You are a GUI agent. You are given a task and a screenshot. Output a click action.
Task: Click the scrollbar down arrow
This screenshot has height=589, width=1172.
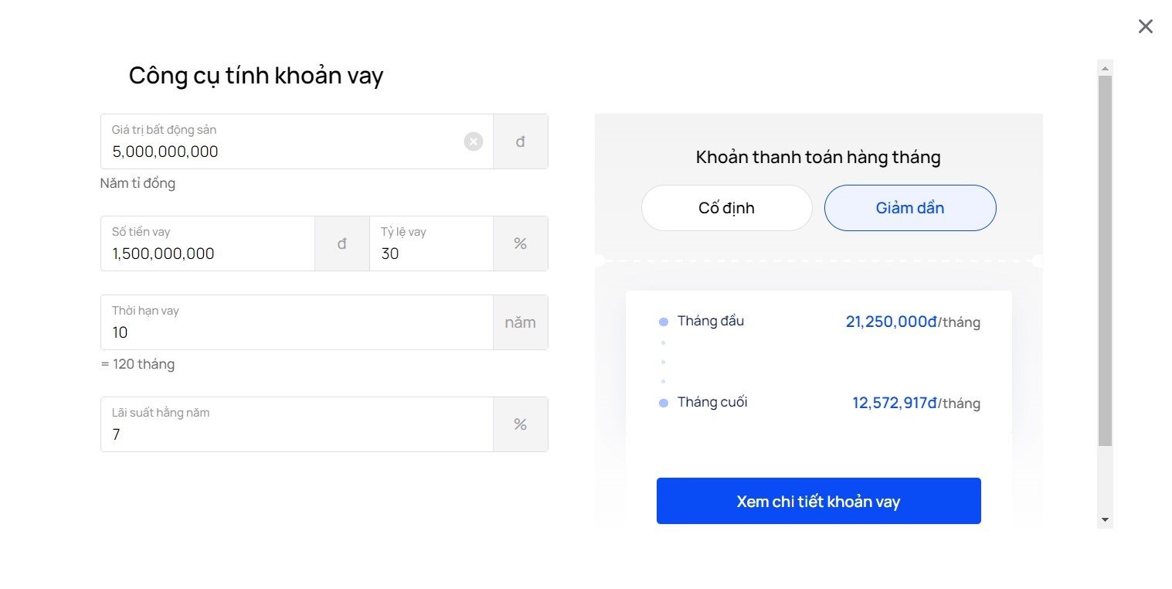pos(1105,519)
